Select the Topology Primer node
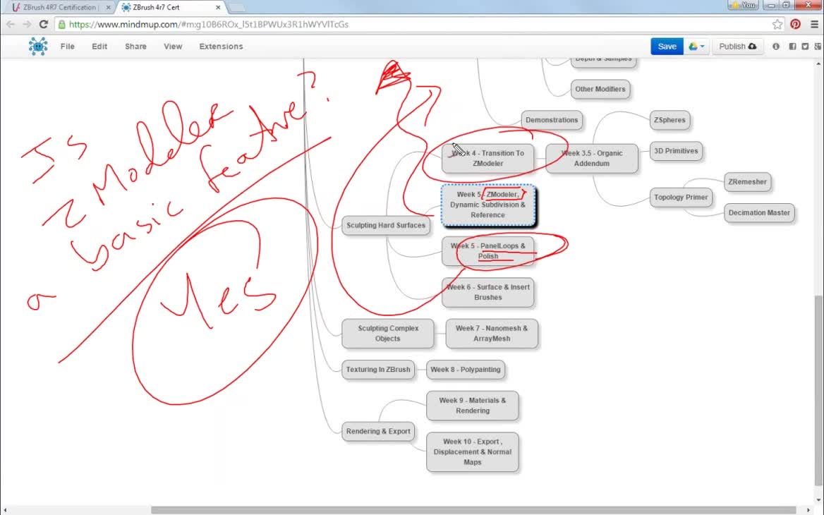This screenshot has height=515, width=824. [x=681, y=197]
